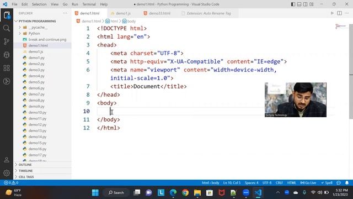Open the Terminal menu
The image size is (353, 199).
coord(89,4)
